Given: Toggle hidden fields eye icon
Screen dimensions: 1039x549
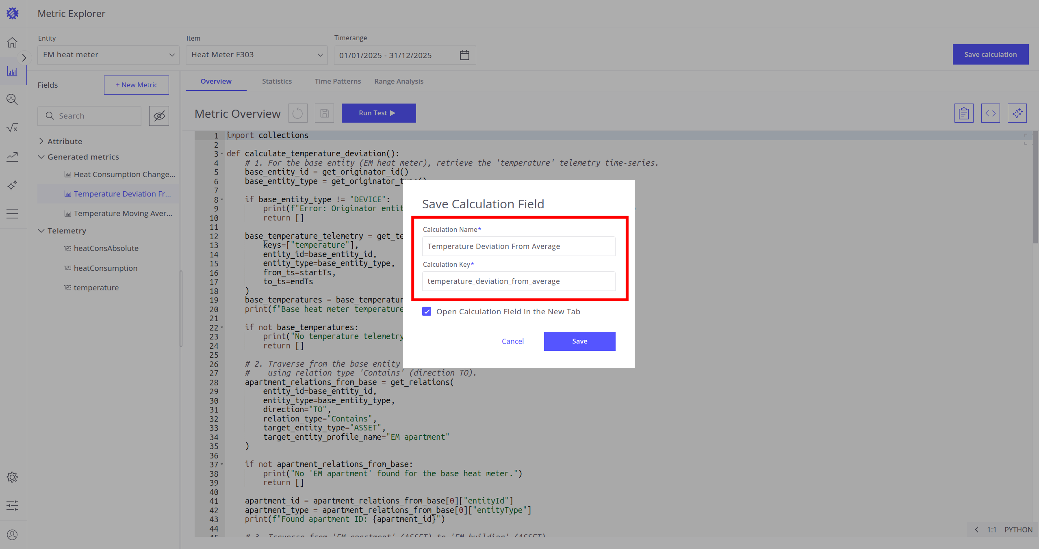Looking at the screenshot, I should coord(159,116).
